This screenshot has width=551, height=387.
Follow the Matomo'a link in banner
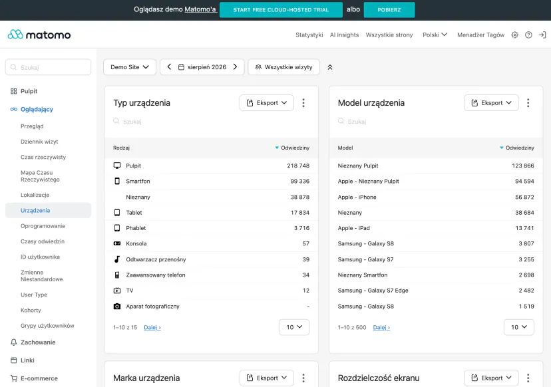coord(200,9)
